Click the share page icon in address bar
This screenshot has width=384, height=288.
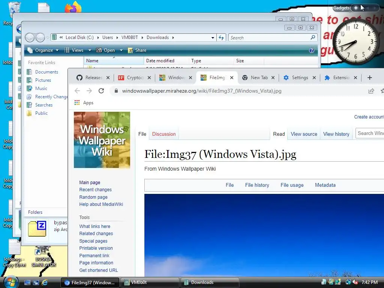point(371,91)
